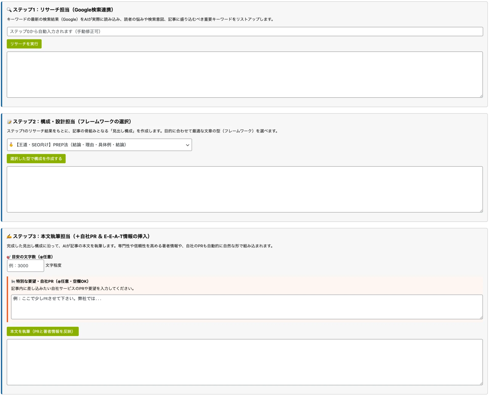
Task: Click the memo icon beside ステップ2 heading
Action: point(9,122)
